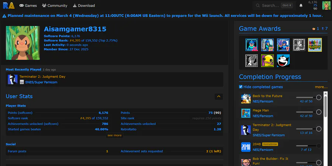Open the yellow creature award badge
This screenshot has width=332, height=166.
(x=267, y=60)
